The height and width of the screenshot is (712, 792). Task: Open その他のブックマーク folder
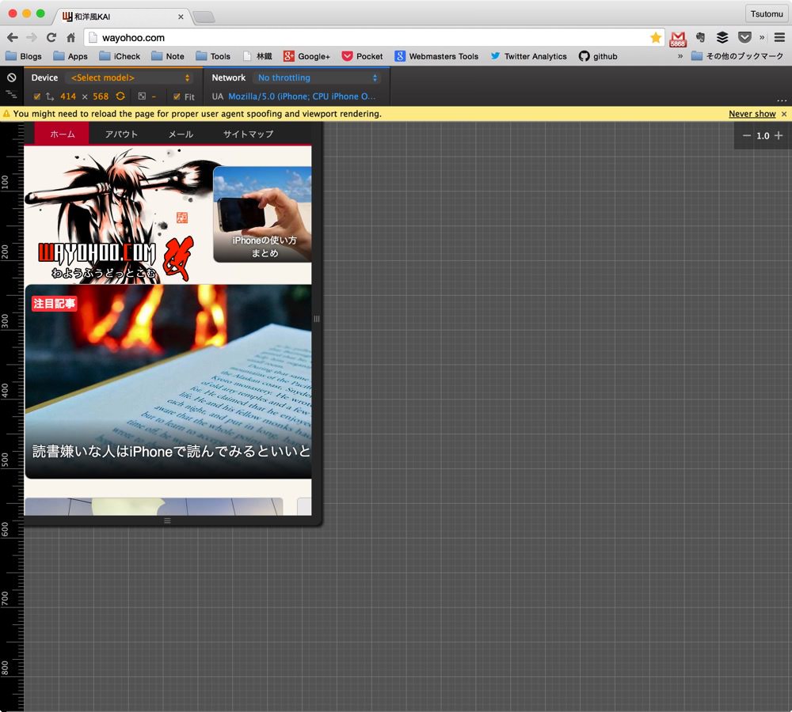coord(737,56)
